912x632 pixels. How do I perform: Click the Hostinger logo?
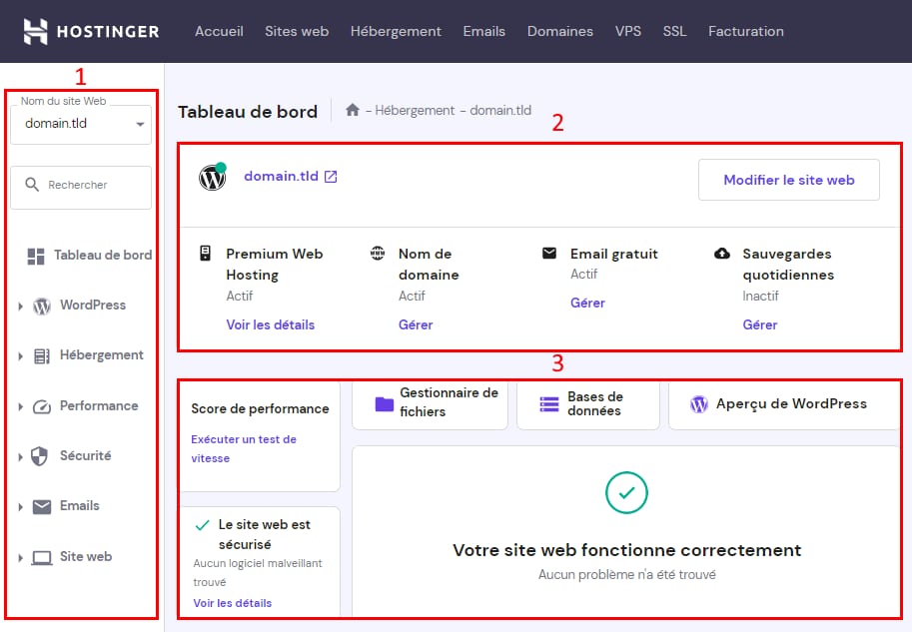click(91, 31)
